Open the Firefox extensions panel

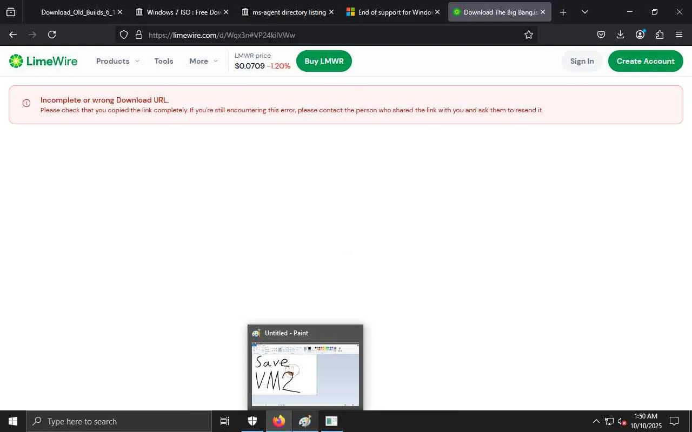click(x=660, y=35)
